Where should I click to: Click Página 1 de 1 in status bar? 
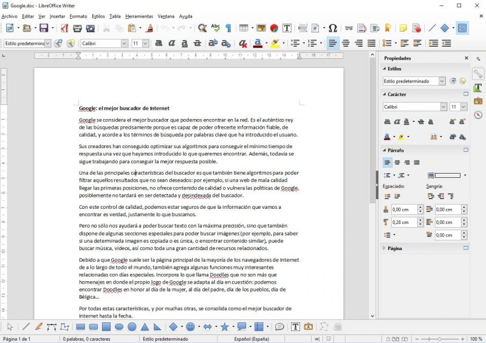[x=17, y=339]
